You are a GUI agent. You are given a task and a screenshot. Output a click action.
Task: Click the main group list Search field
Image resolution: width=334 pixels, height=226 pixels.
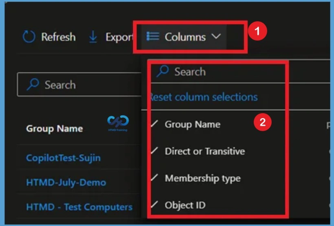(79, 85)
